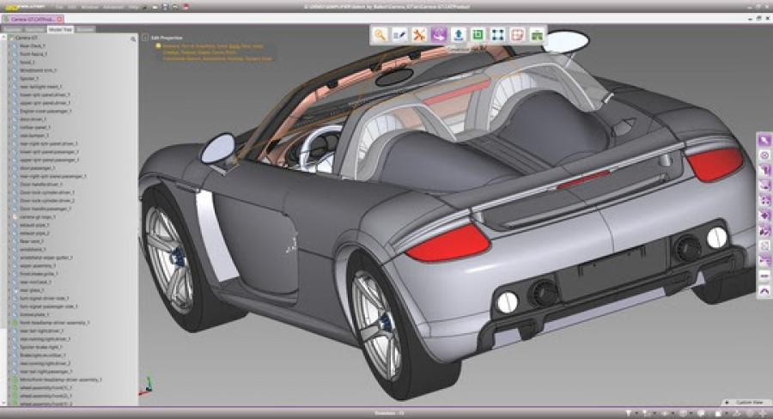Click the red document icon in the title bar
The height and width of the screenshot is (419, 773).
pos(186,8)
